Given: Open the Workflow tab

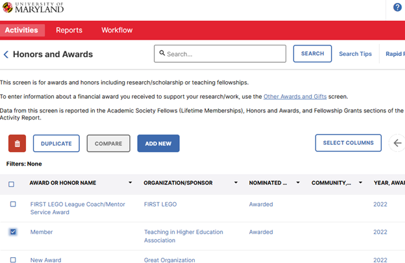Looking at the screenshot, I should click(x=117, y=30).
